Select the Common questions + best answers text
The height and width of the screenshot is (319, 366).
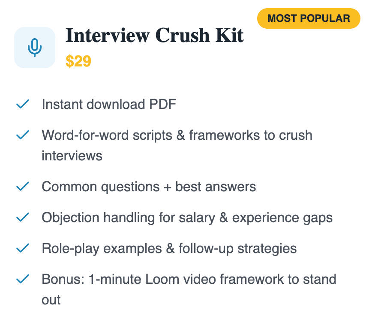click(x=149, y=187)
